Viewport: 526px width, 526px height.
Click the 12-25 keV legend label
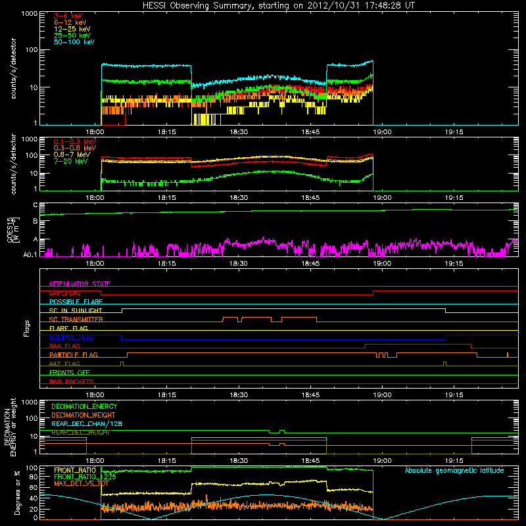pyautogui.click(x=72, y=29)
